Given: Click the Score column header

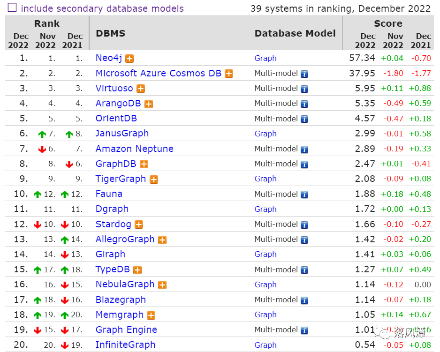Looking at the screenshot, I should (x=388, y=23).
